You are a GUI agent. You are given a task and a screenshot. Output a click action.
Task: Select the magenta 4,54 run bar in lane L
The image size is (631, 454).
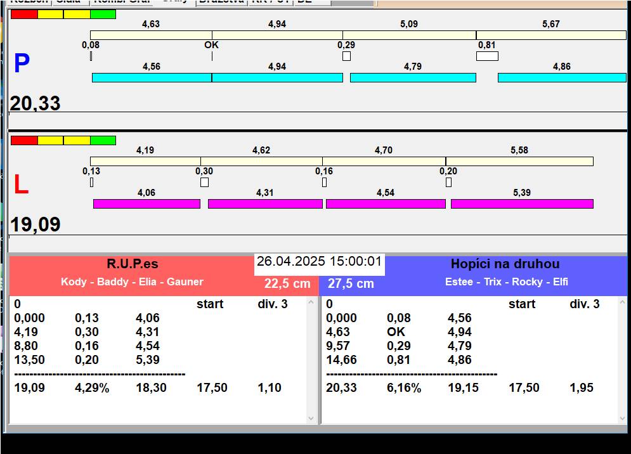(386, 204)
